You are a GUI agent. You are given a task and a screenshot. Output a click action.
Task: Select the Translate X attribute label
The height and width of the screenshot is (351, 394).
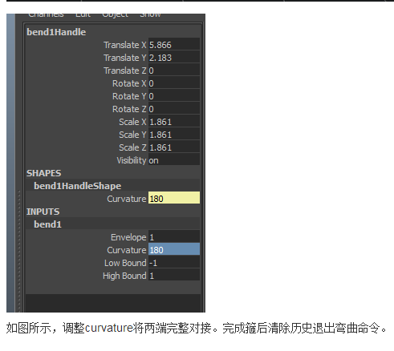coord(125,45)
